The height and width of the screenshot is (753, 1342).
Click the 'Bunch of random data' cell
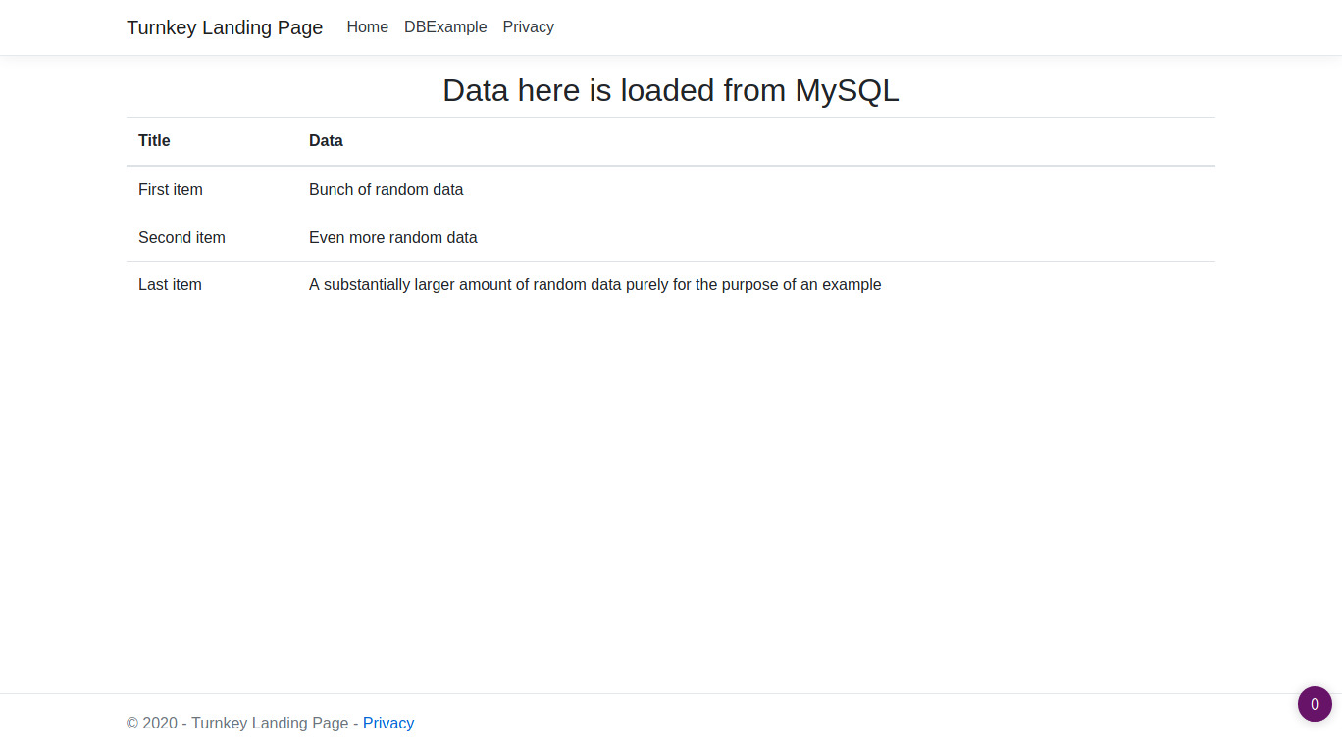point(386,189)
